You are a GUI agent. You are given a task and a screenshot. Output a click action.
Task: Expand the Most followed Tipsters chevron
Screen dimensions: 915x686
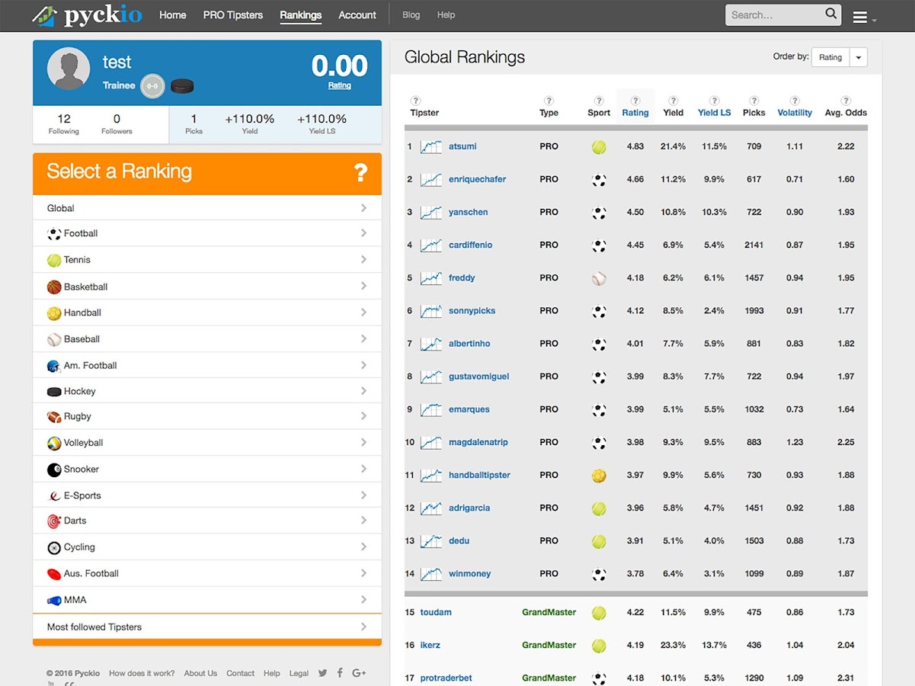coord(363,627)
